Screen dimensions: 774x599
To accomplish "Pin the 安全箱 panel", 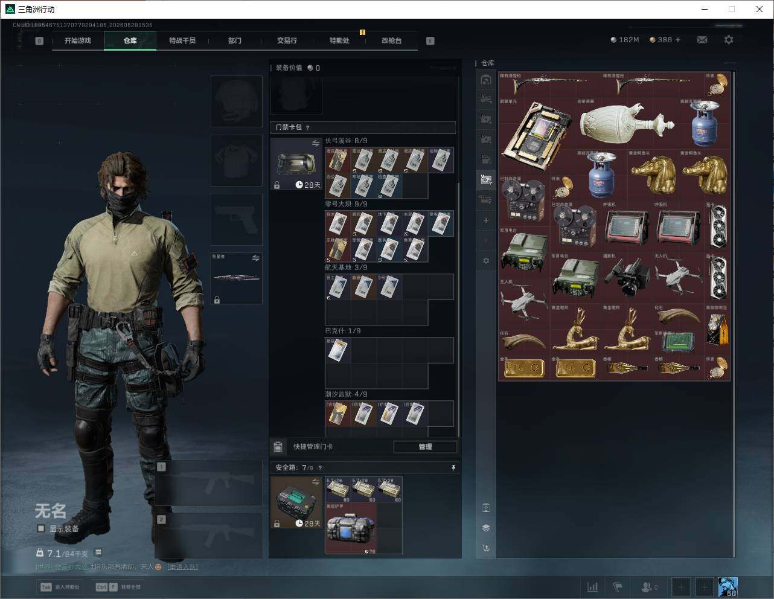I will point(453,467).
